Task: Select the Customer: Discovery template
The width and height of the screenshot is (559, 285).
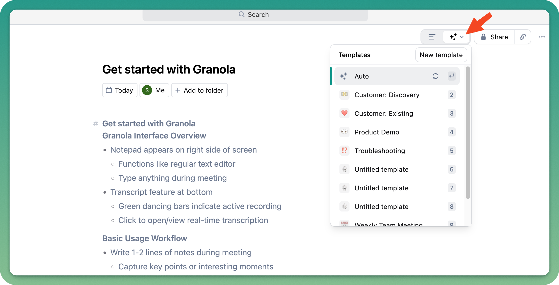Action: click(387, 95)
